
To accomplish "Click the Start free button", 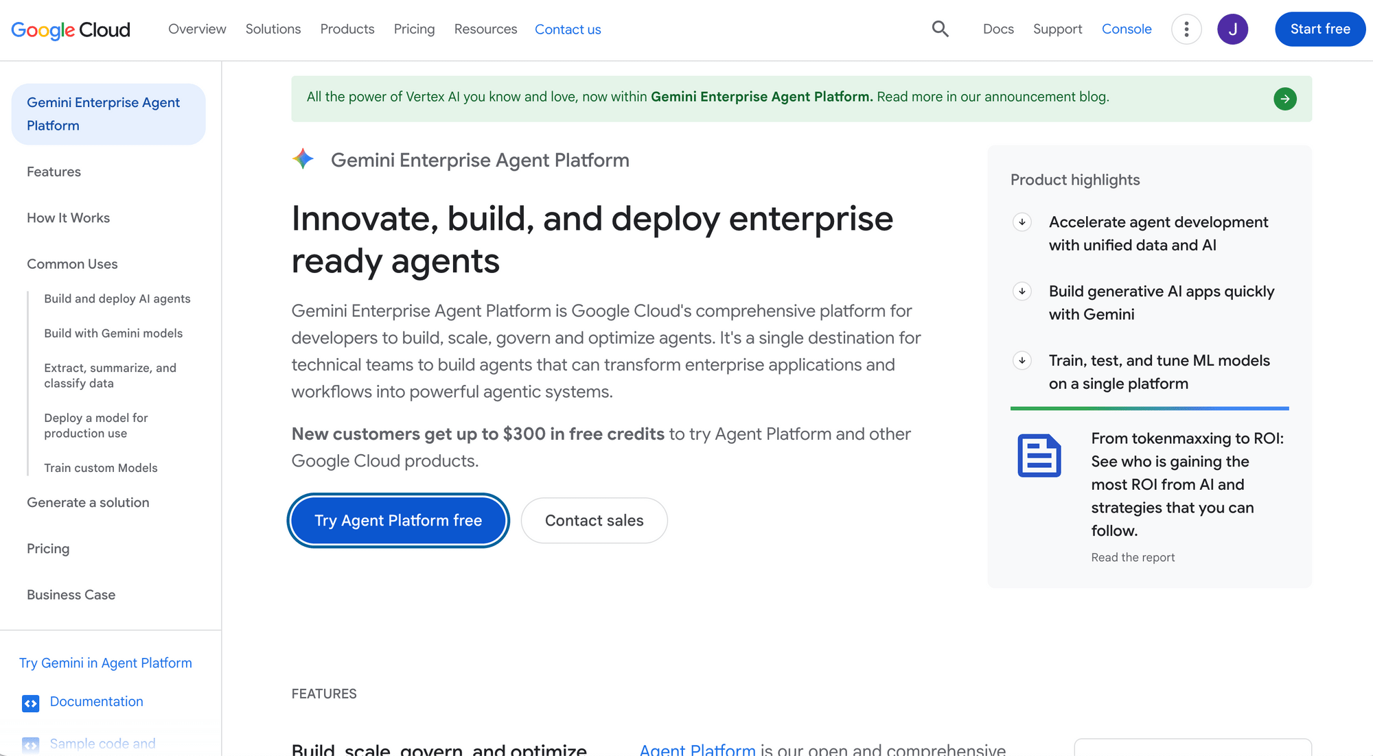I will tap(1320, 29).
